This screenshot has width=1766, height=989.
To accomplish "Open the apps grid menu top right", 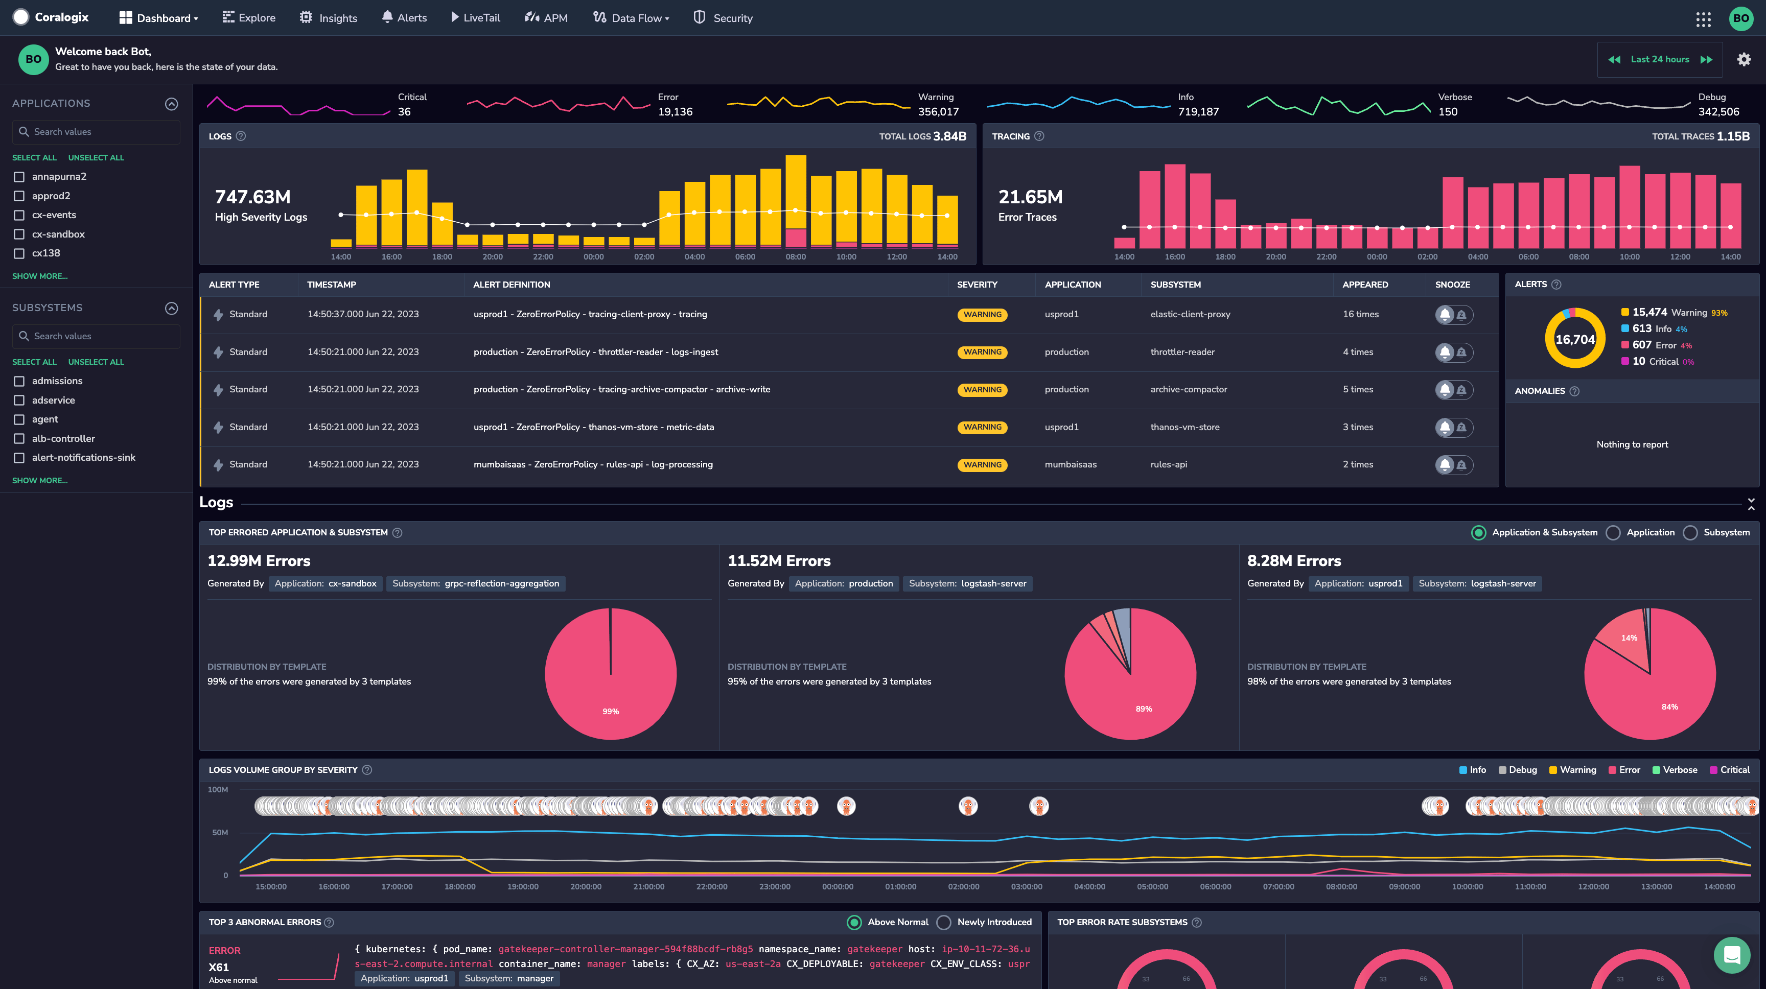I will pyautogui.click(x=1704, y=18).
